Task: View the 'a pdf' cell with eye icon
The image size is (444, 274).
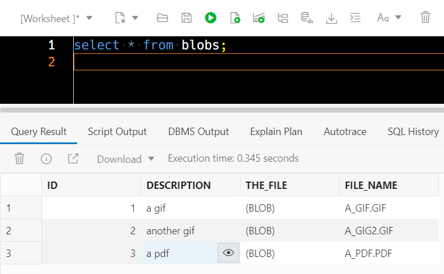Action: click(229, 252)
